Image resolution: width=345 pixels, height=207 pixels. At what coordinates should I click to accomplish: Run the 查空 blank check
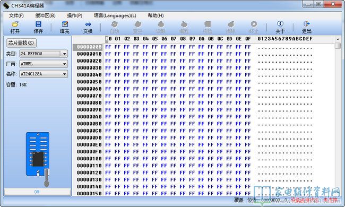137,27
